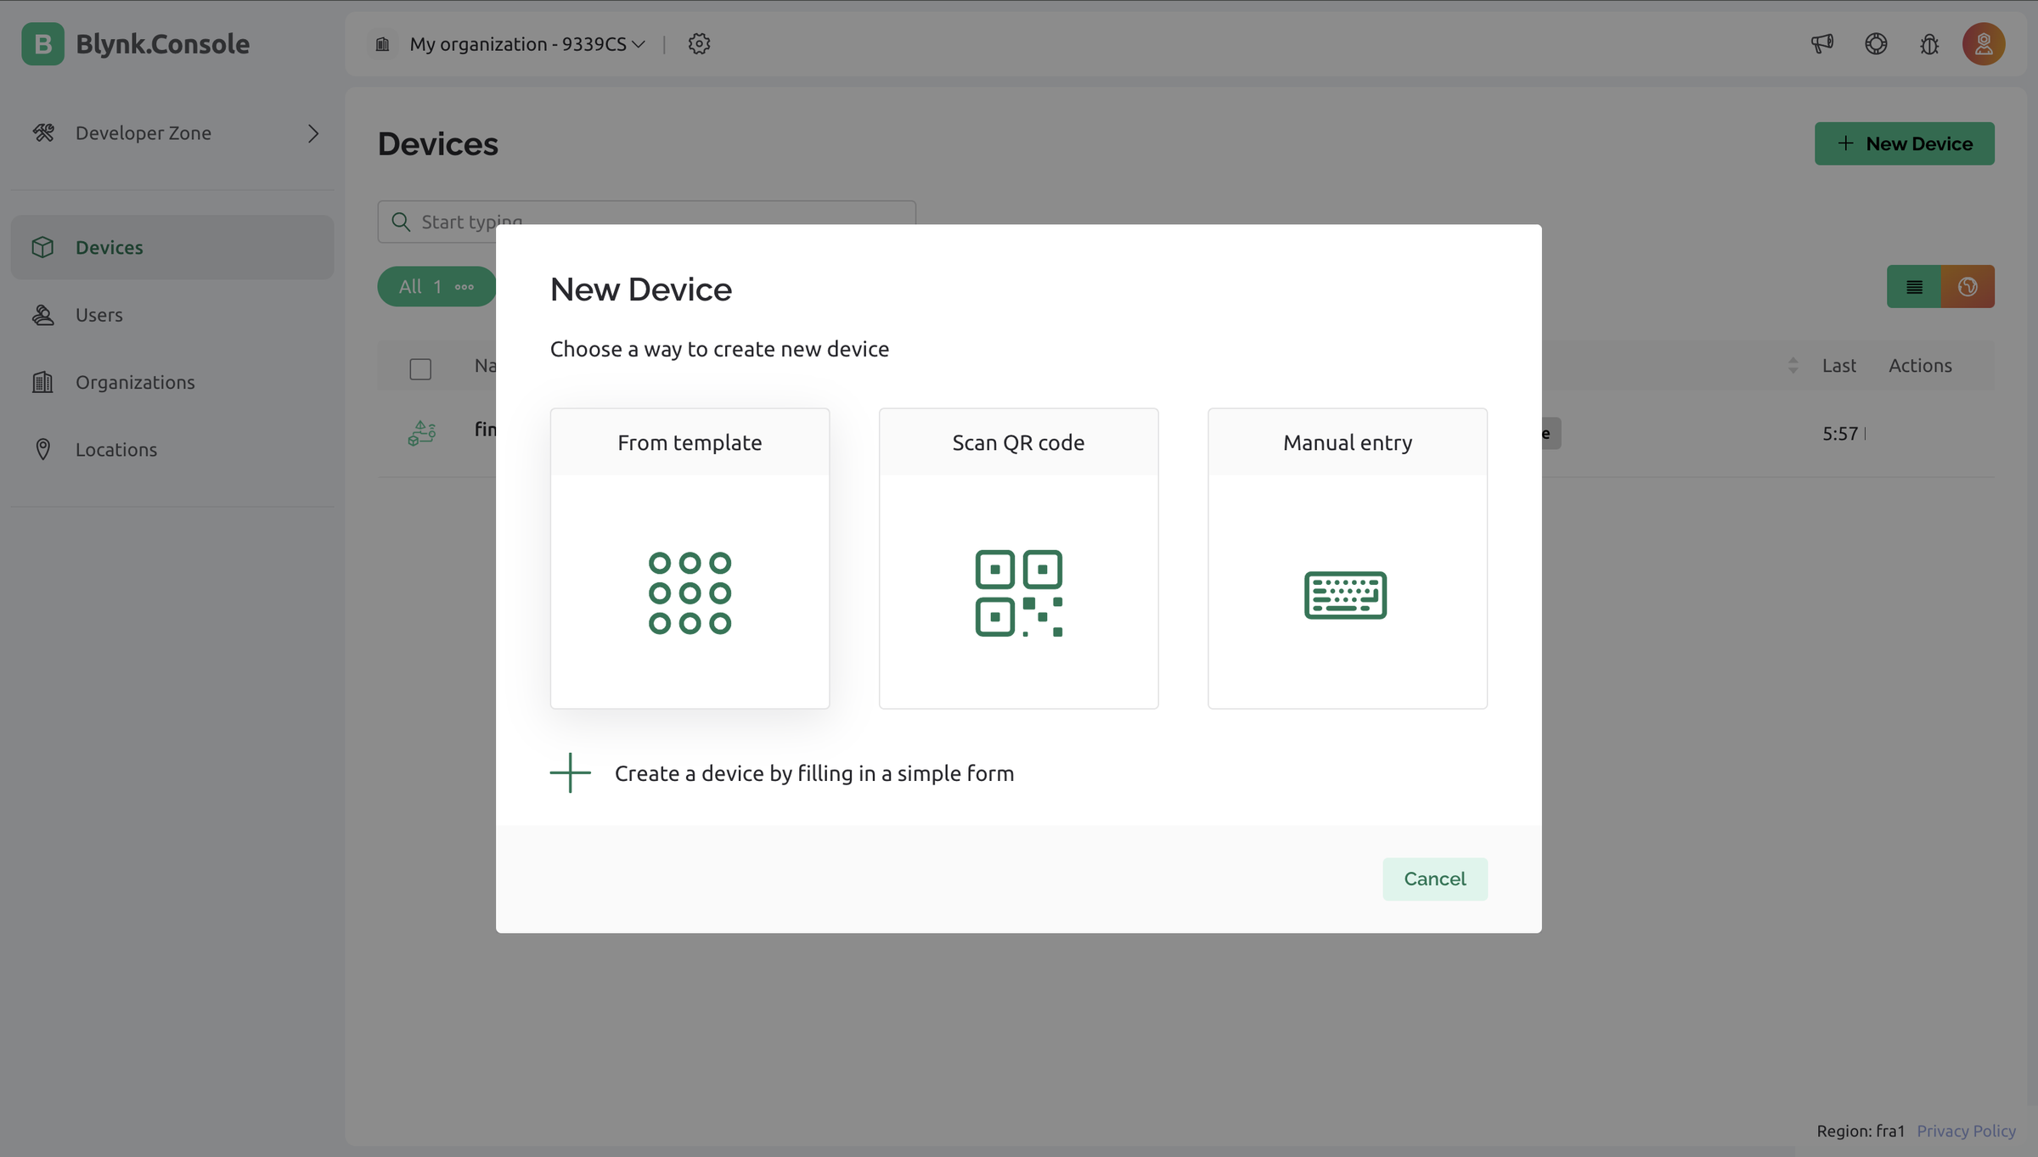Go to the Users section
This screenshot has width=2038, height=1157.
[99, 314]
